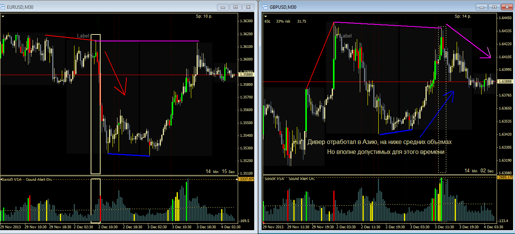Click the 1.36300 price axis label
The height and width of the screenshot is (234, 515).
[246, 21]
